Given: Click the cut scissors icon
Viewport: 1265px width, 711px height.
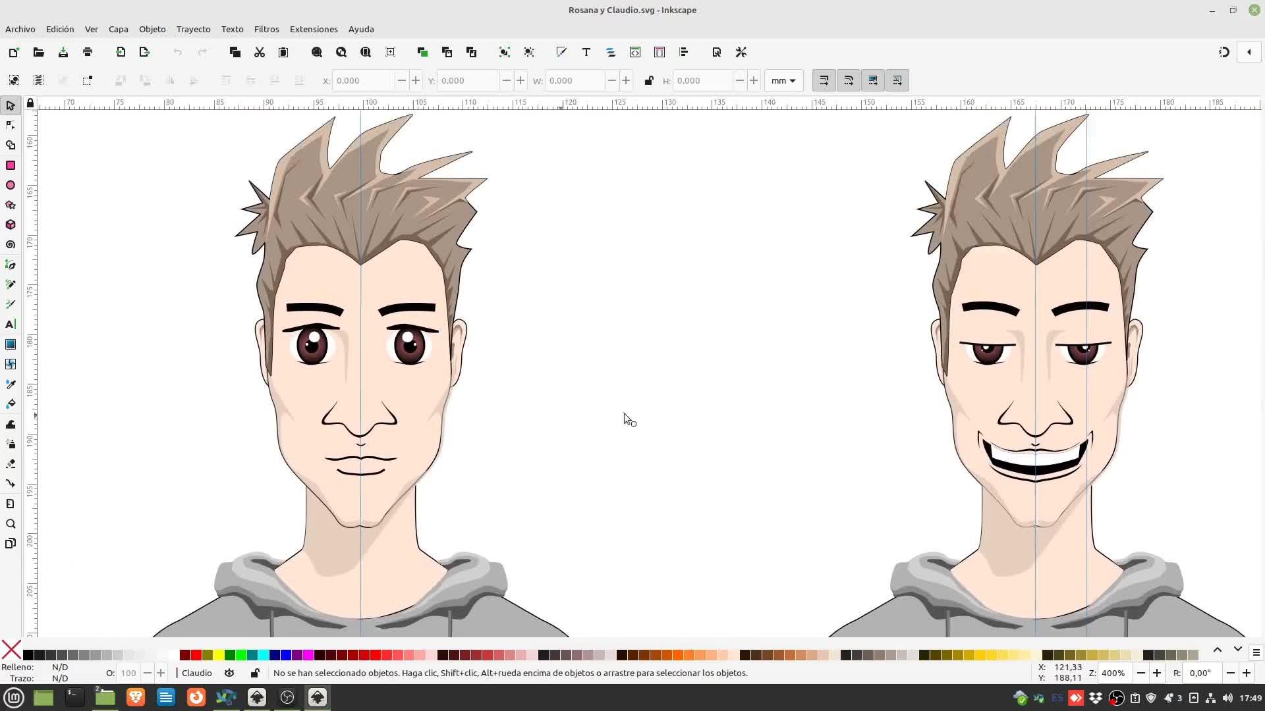Looking at the screenshot, I should coord(260,52).
